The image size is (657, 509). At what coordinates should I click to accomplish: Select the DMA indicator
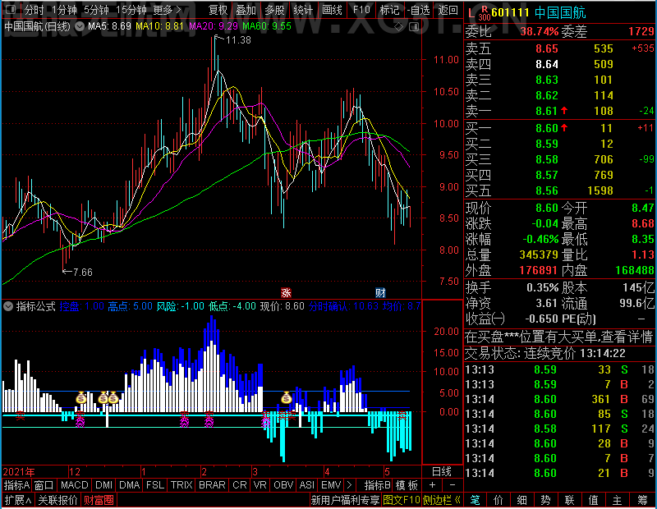tap(130, 485)
